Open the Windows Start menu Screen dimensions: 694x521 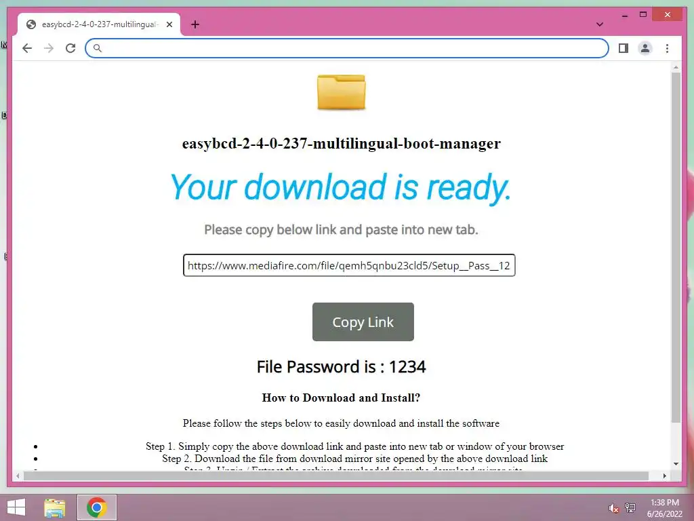(16, 507)
